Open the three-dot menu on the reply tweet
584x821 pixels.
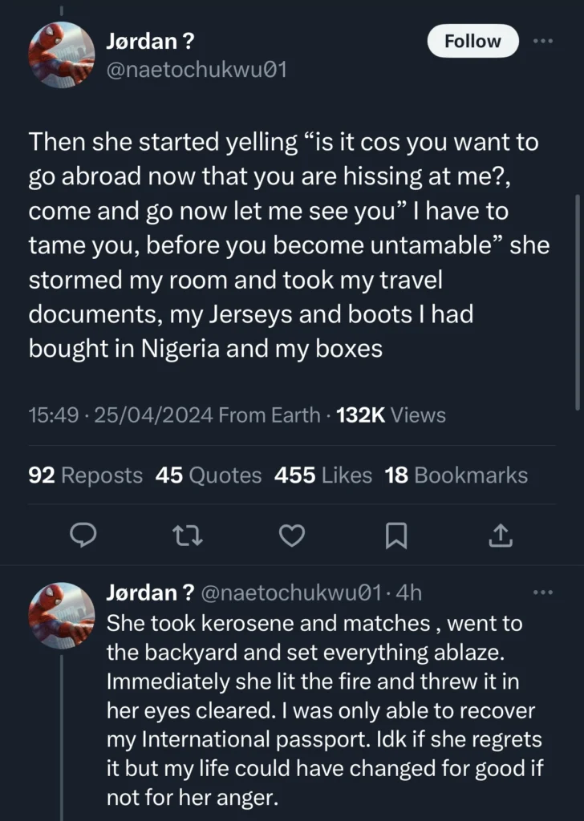click(x=542, y=592)
